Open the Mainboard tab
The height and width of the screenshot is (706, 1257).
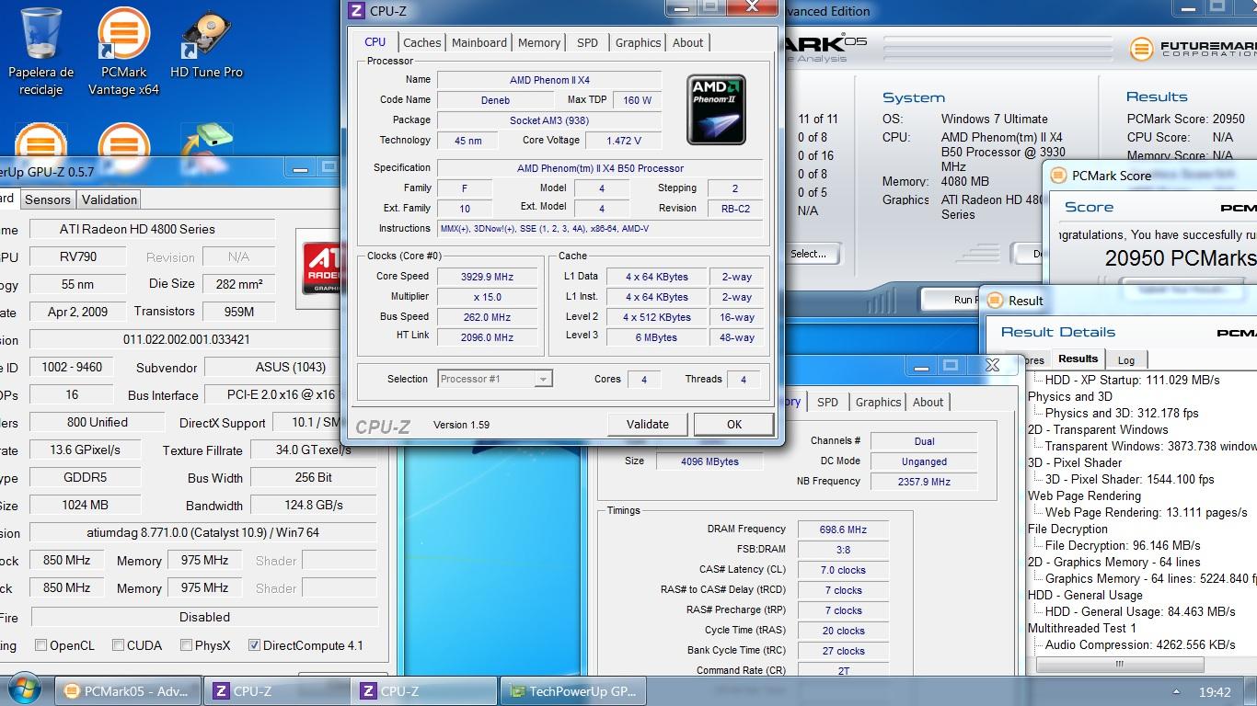[x=479, y=42]
